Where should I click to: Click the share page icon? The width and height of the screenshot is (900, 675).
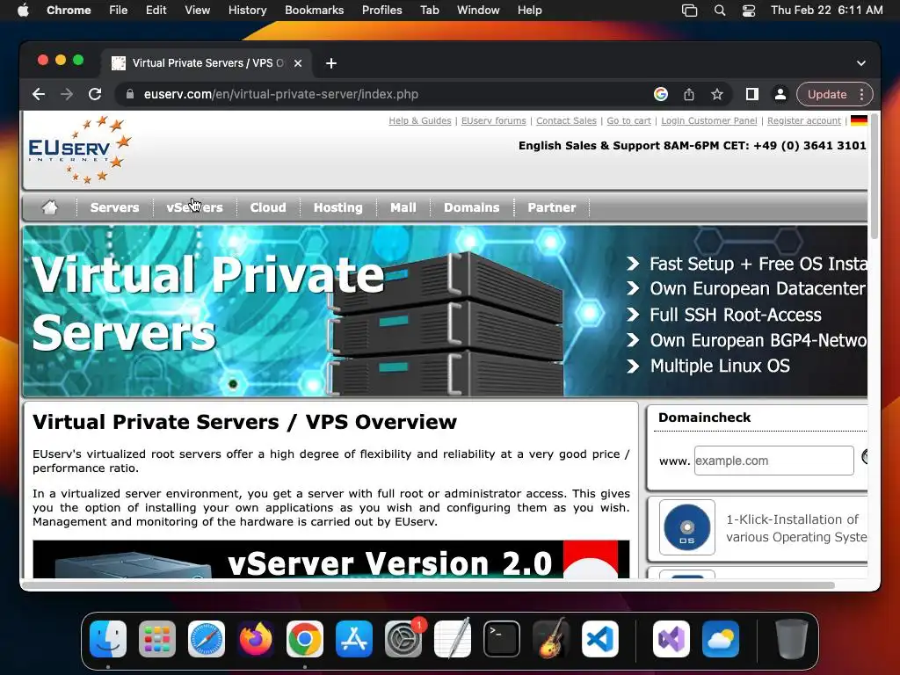pyautogui.click(x=689, y=94)
